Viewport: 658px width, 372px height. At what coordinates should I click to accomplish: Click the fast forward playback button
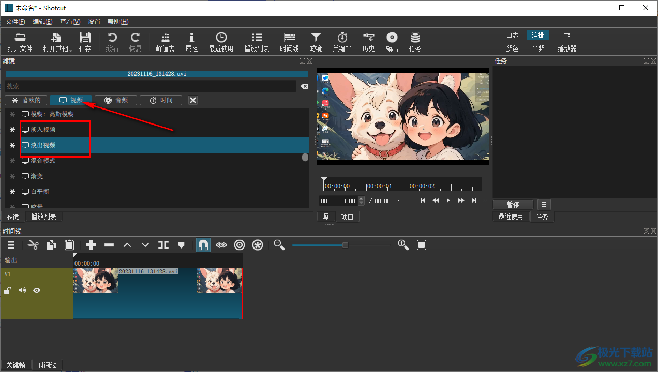[461, 200]
